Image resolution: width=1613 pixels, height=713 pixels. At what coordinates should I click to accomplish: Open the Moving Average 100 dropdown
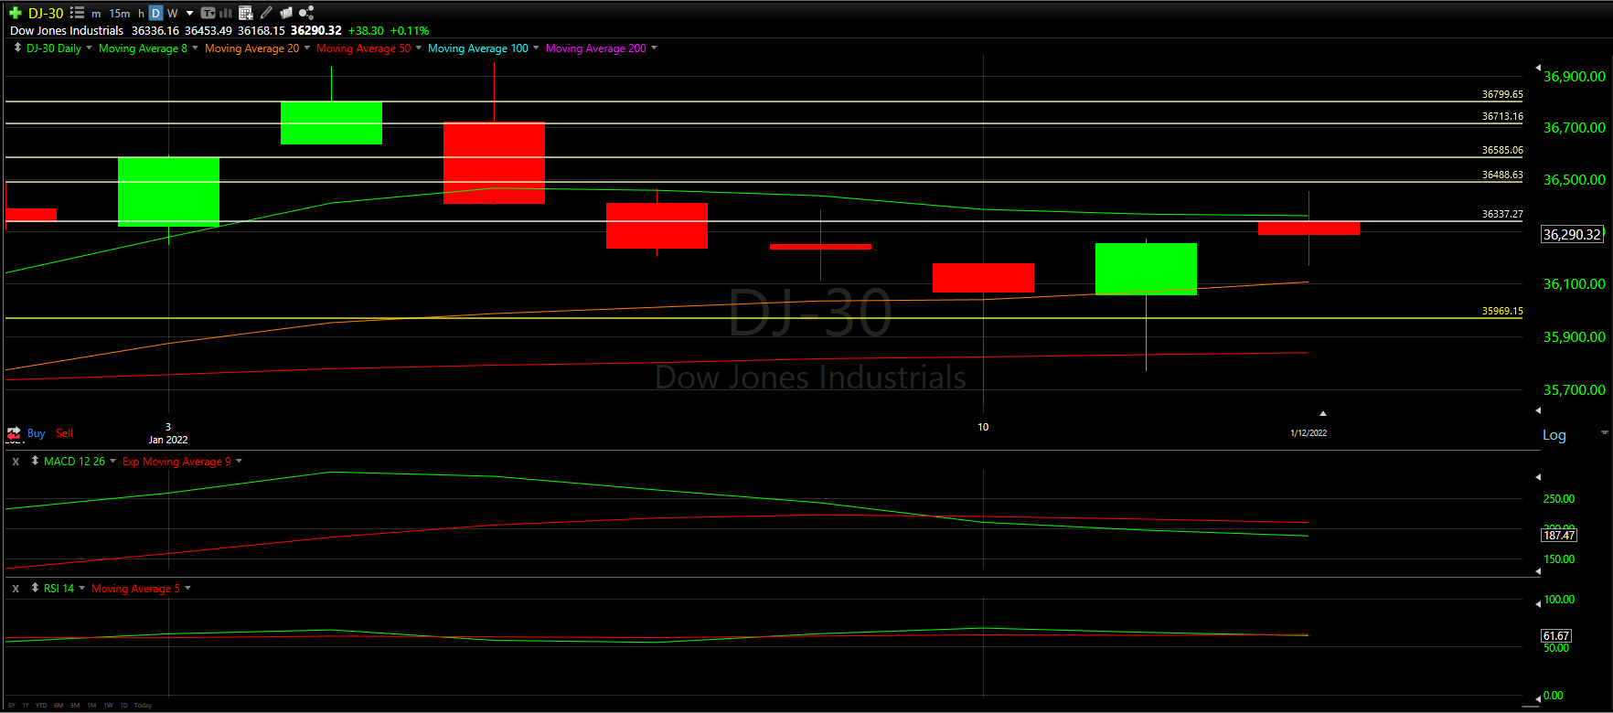click(x=536, y=48)
